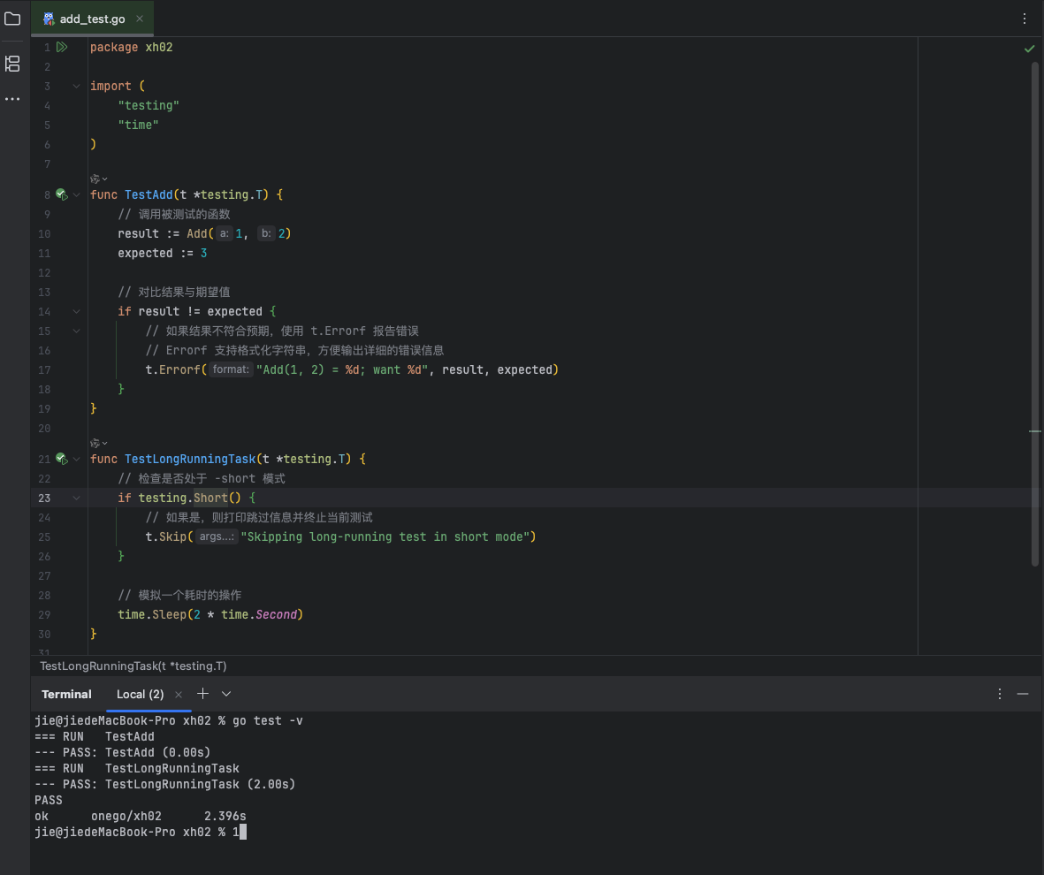Click the scrollbar error stripe marker

1034,431
